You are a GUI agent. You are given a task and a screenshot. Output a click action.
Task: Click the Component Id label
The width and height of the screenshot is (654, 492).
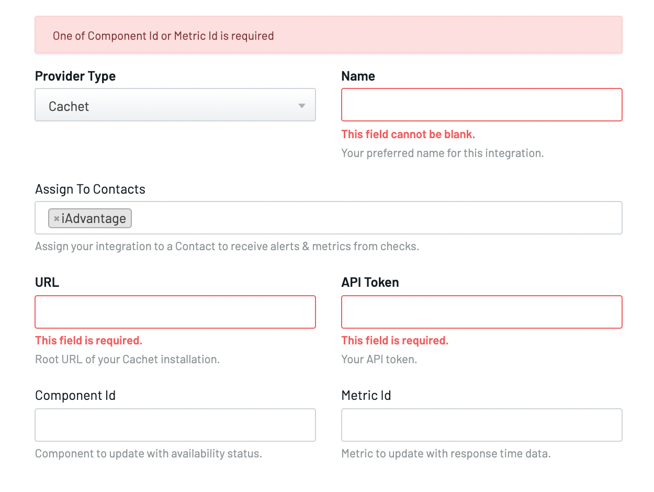pyautogui.click(x=75, y=395)
